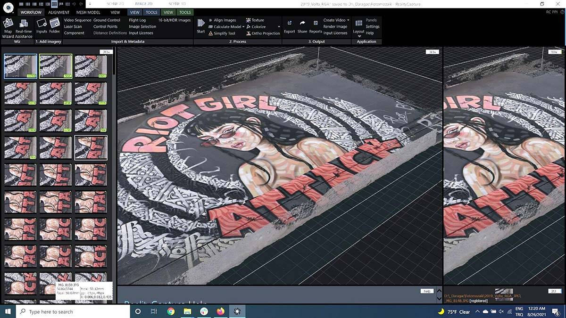Screen dimensions: 566x318
Task: Click Align Images
Action: (x=225, y=20)
